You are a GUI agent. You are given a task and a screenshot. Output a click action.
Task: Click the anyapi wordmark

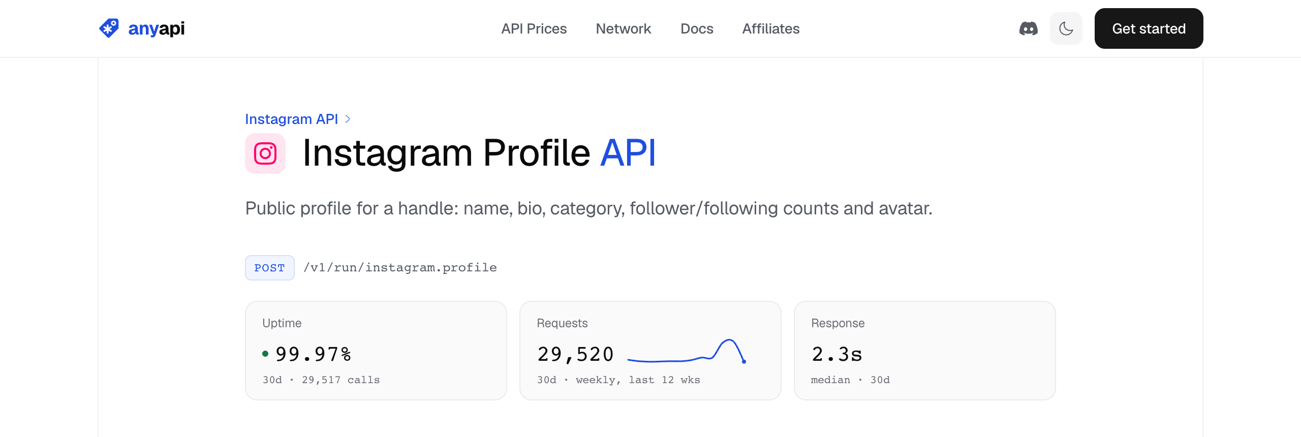point(157,28)
